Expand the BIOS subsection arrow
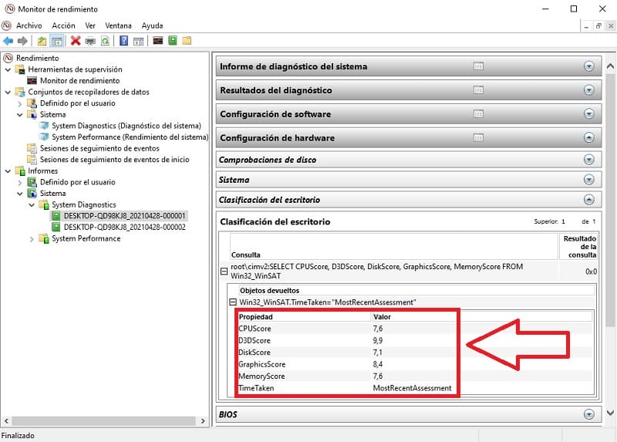The width and height of the screenshot is (617, 442). click(588, 414)
